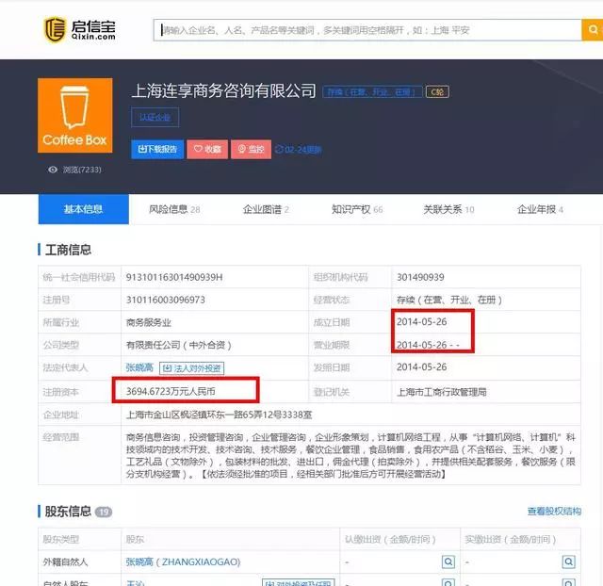Click industry value 商务服务业
The image size is (603, 586).
point(149,322)
